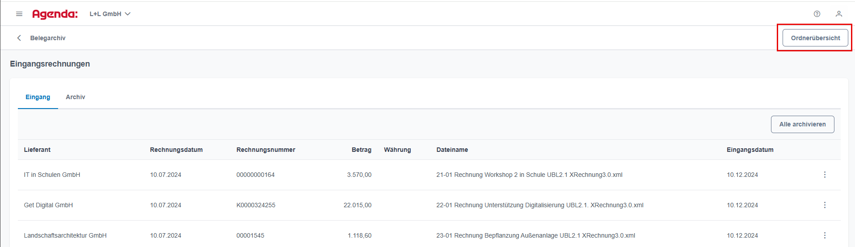Expand the L+L GmbH client dropdown
Screen dimensions: 855x247
110,14
